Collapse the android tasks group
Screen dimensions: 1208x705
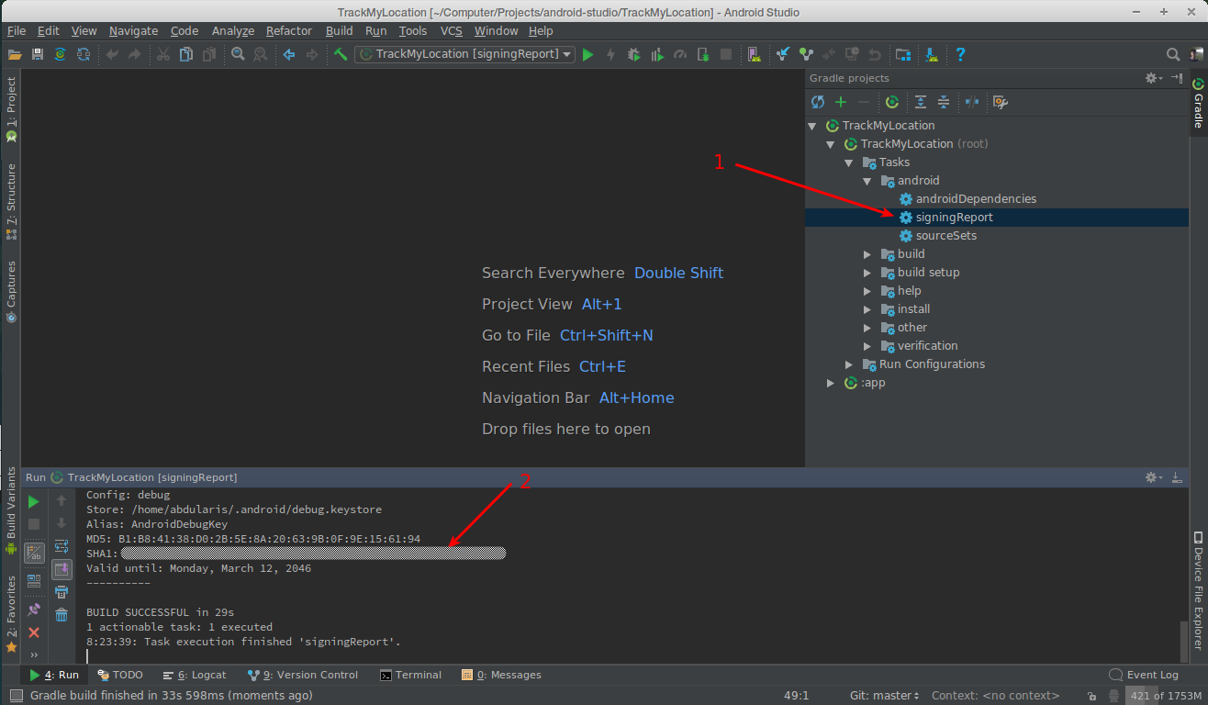click(x=867, y=181)
